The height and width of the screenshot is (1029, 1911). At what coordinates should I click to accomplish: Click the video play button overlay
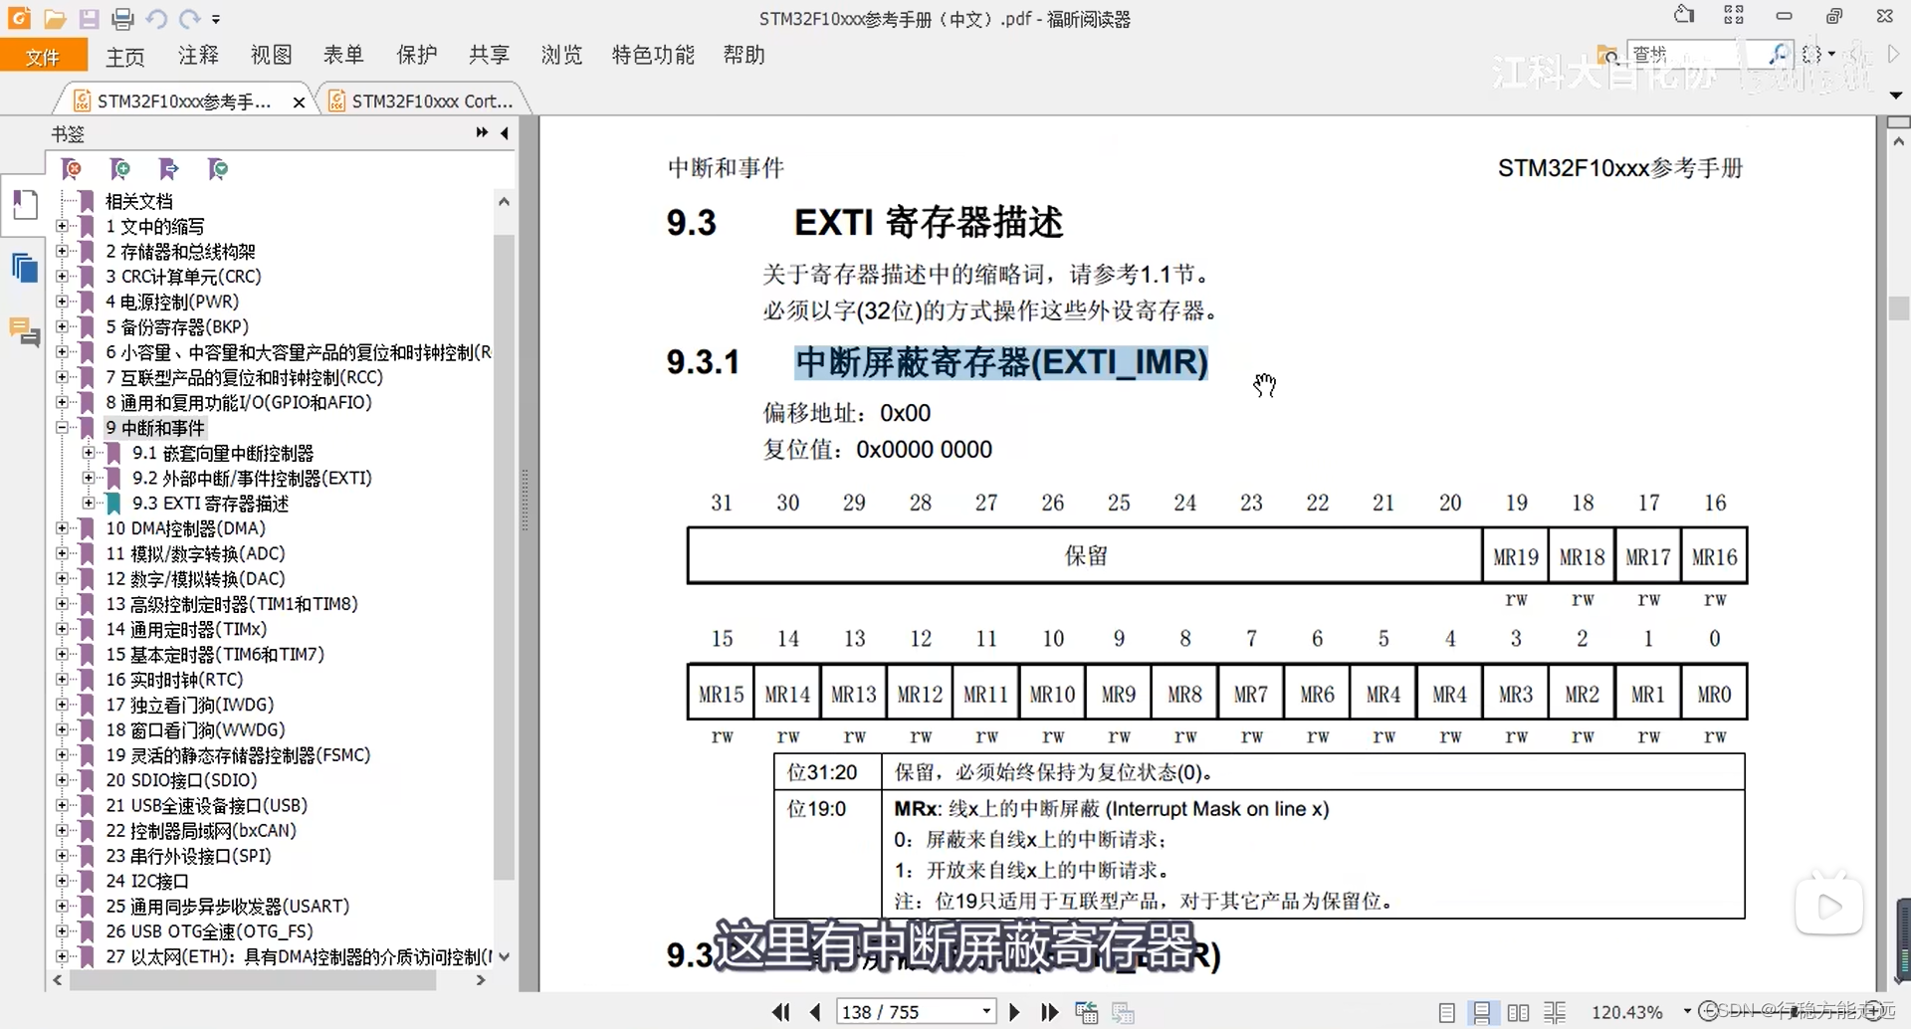[x=1829, y=906]
